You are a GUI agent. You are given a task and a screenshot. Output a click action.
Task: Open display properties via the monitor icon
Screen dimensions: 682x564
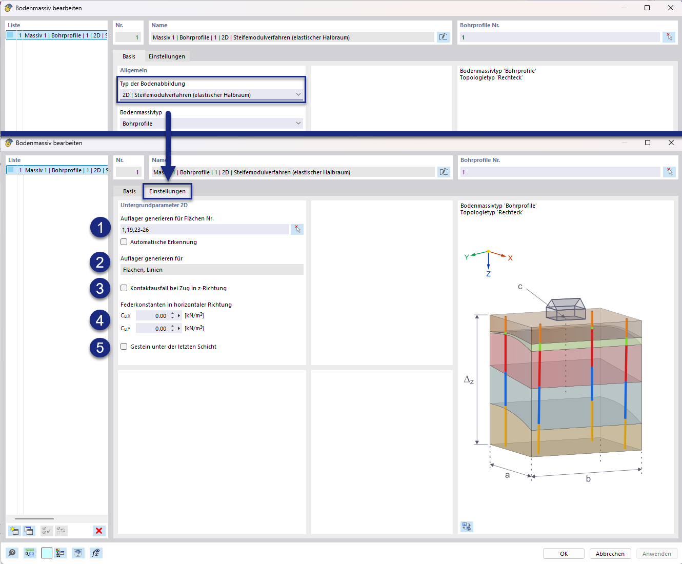tap(78, 553)
